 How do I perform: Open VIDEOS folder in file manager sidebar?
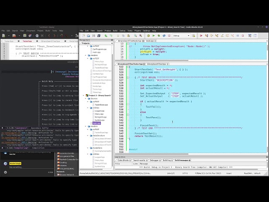pos(63,165)
